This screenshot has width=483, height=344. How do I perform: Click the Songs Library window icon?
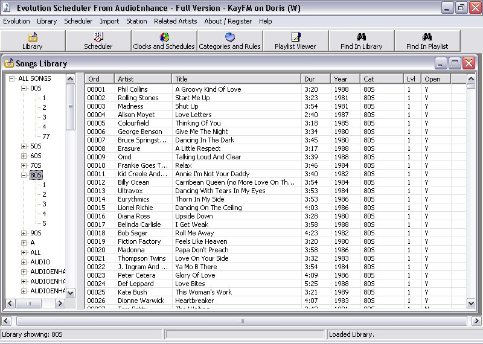tap(9, 63)
